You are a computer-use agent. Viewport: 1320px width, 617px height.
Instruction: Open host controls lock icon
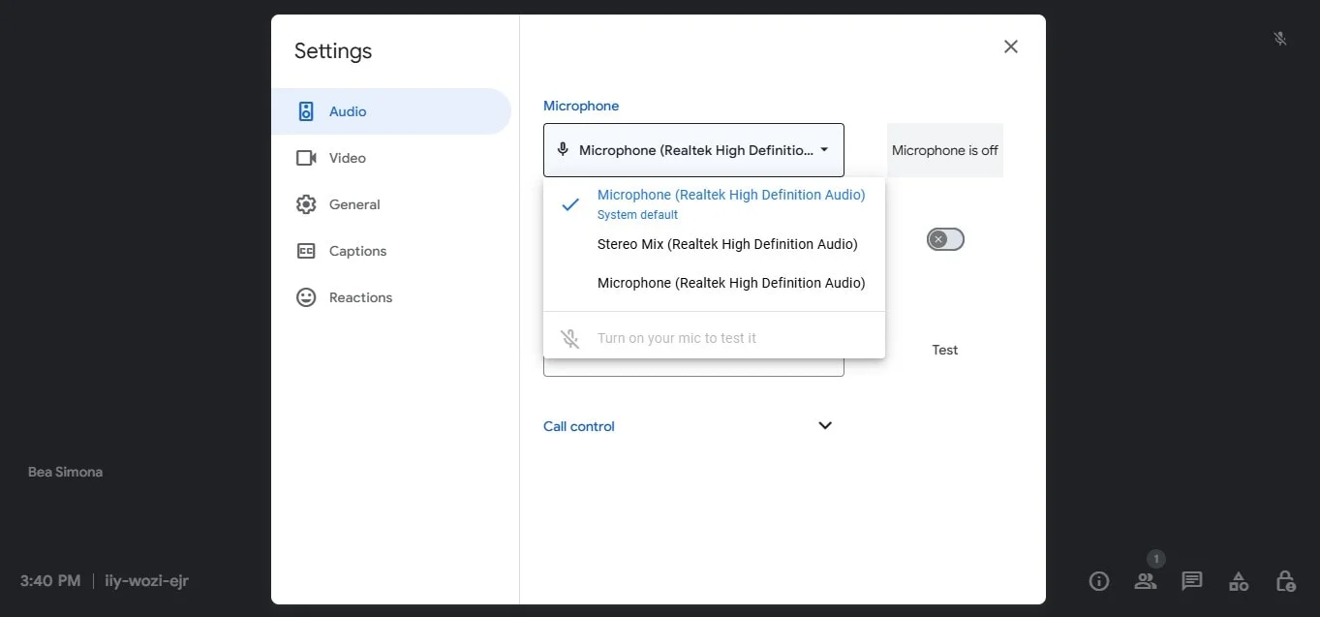coord(1285,581)
